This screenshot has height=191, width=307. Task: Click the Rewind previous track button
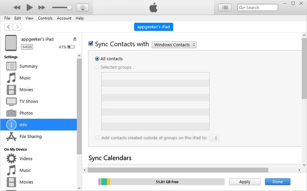tap(17, 8)
